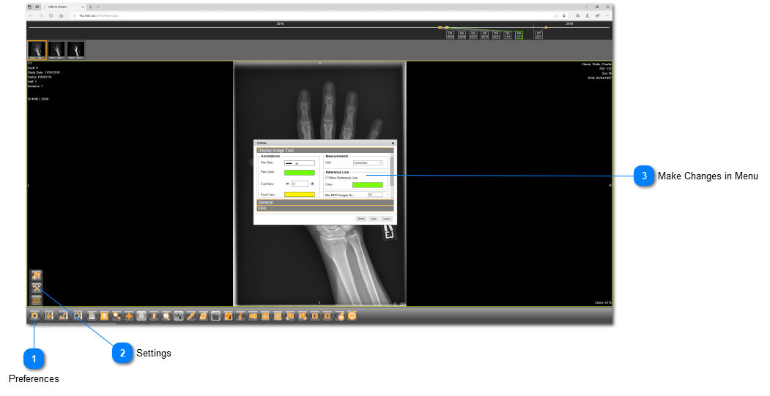Expand the Film settings section
The width and height of the screenshot is (770, 396).
point(325,209)
